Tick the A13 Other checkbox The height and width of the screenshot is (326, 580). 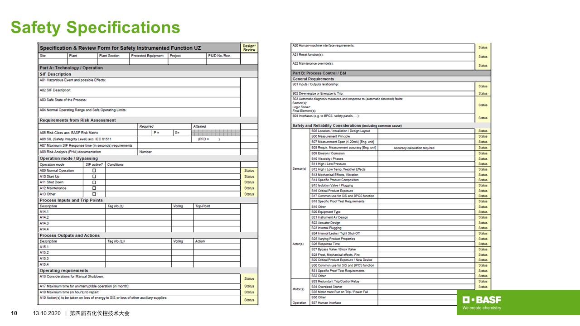[x=94, y=194]
